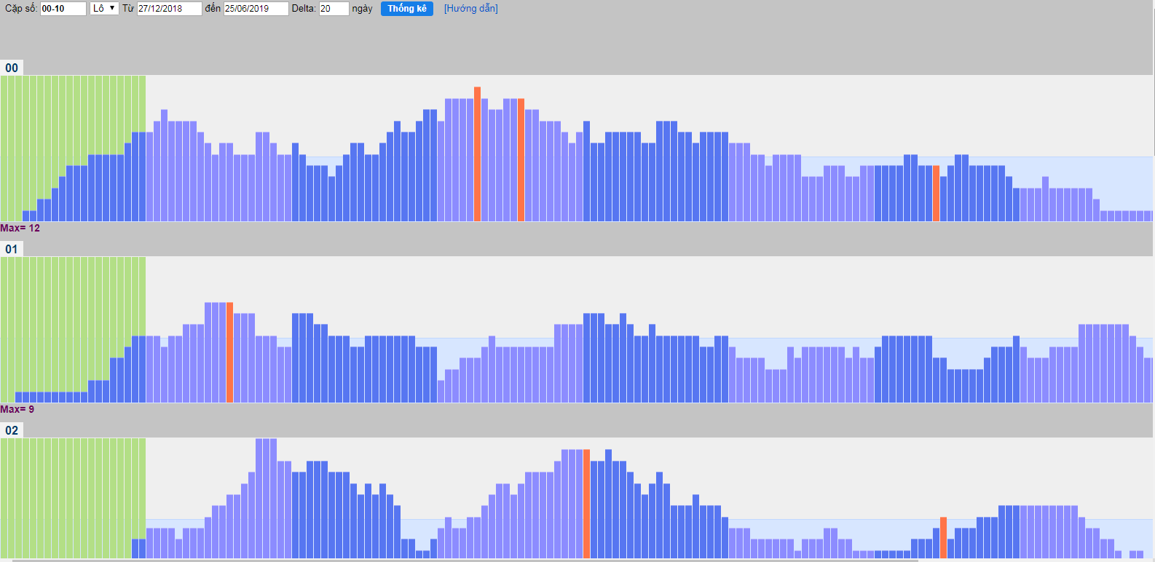The height and width of the screenshot is (562, 1155).
Task: Select the 01 chart label tab
Action: pyautogui.click(x=12, y=249)
